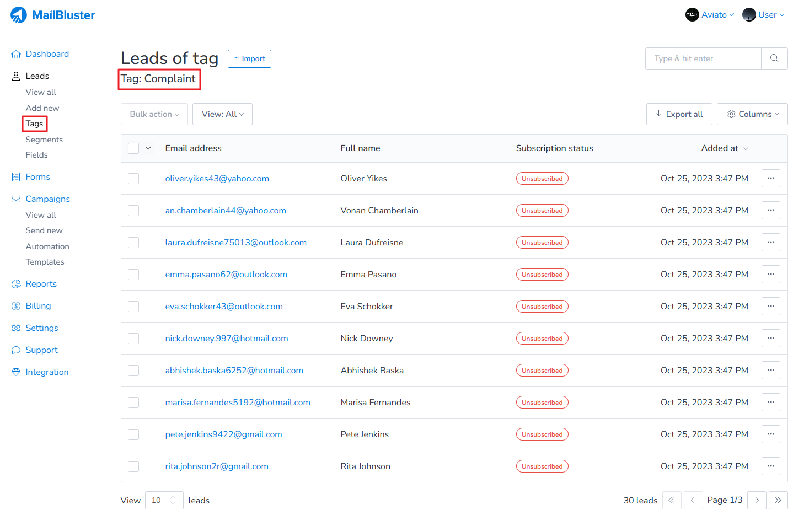Image resolution: width=793 pixels, height=515 pixels.
Task: Open the Dashboard home icon
Action: click(16, 54)
